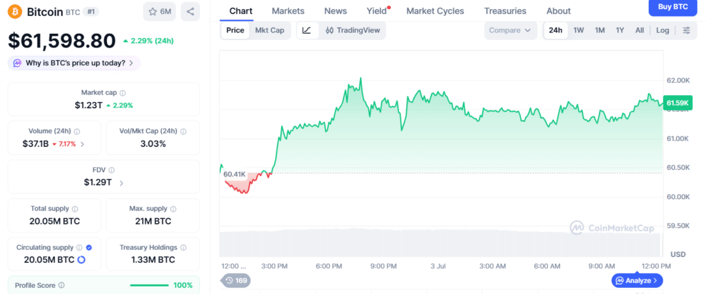The image size is (706, 294).
Task: Select the 1Y time range
Action: [620, 30]
